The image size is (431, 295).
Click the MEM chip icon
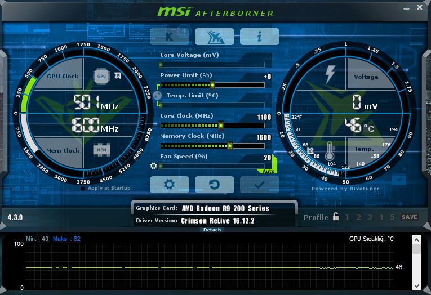pos(101,150)
